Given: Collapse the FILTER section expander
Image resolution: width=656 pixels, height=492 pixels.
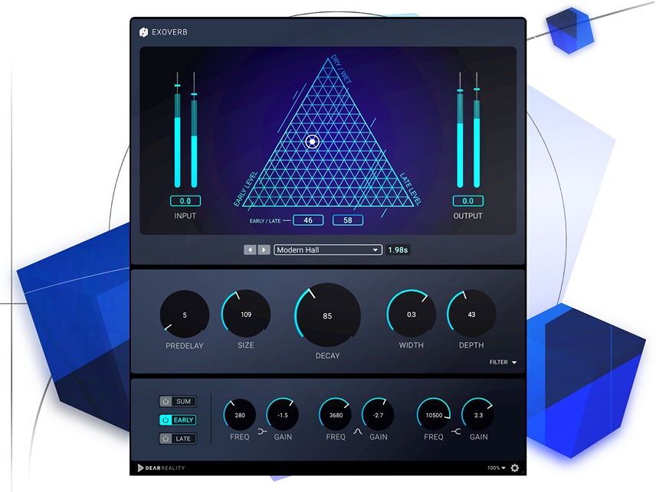Looking at the screenshot, I should (503, 362).
